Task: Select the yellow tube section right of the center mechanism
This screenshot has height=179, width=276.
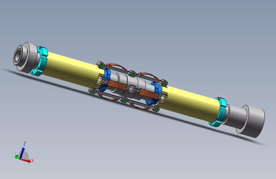Action: coord(190,104)
